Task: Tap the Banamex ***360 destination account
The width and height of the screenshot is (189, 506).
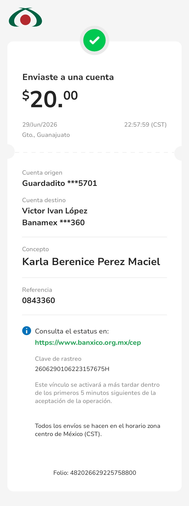Action: point(53,223)
